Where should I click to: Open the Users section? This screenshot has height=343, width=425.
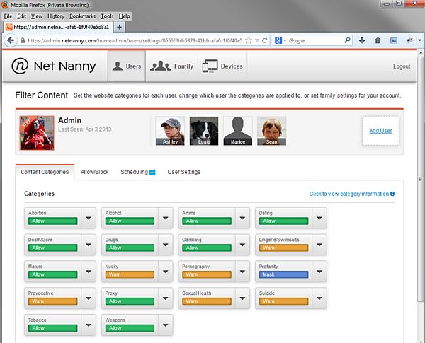pos(127,66)
